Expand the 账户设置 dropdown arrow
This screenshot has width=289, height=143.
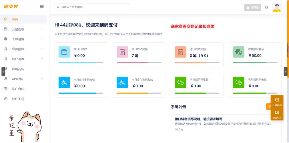pyautogui.click(x=42, y=59)
